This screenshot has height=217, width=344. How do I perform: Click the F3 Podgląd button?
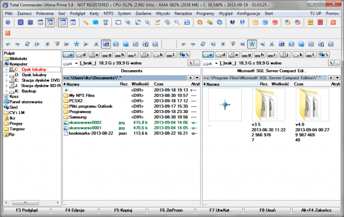[x=27, y=210]
